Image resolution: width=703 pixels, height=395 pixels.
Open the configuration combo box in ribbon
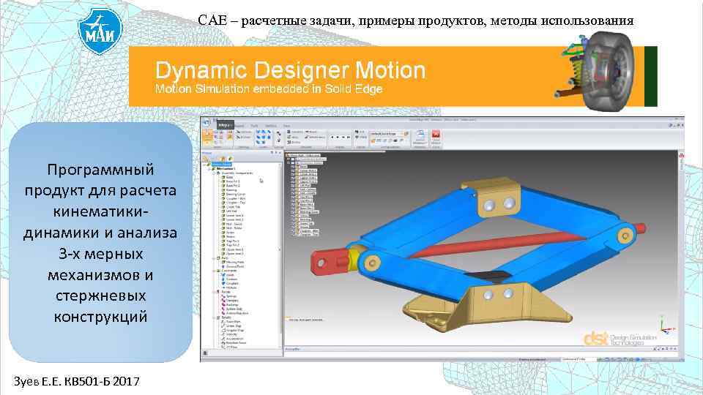(x=387, y=134)
